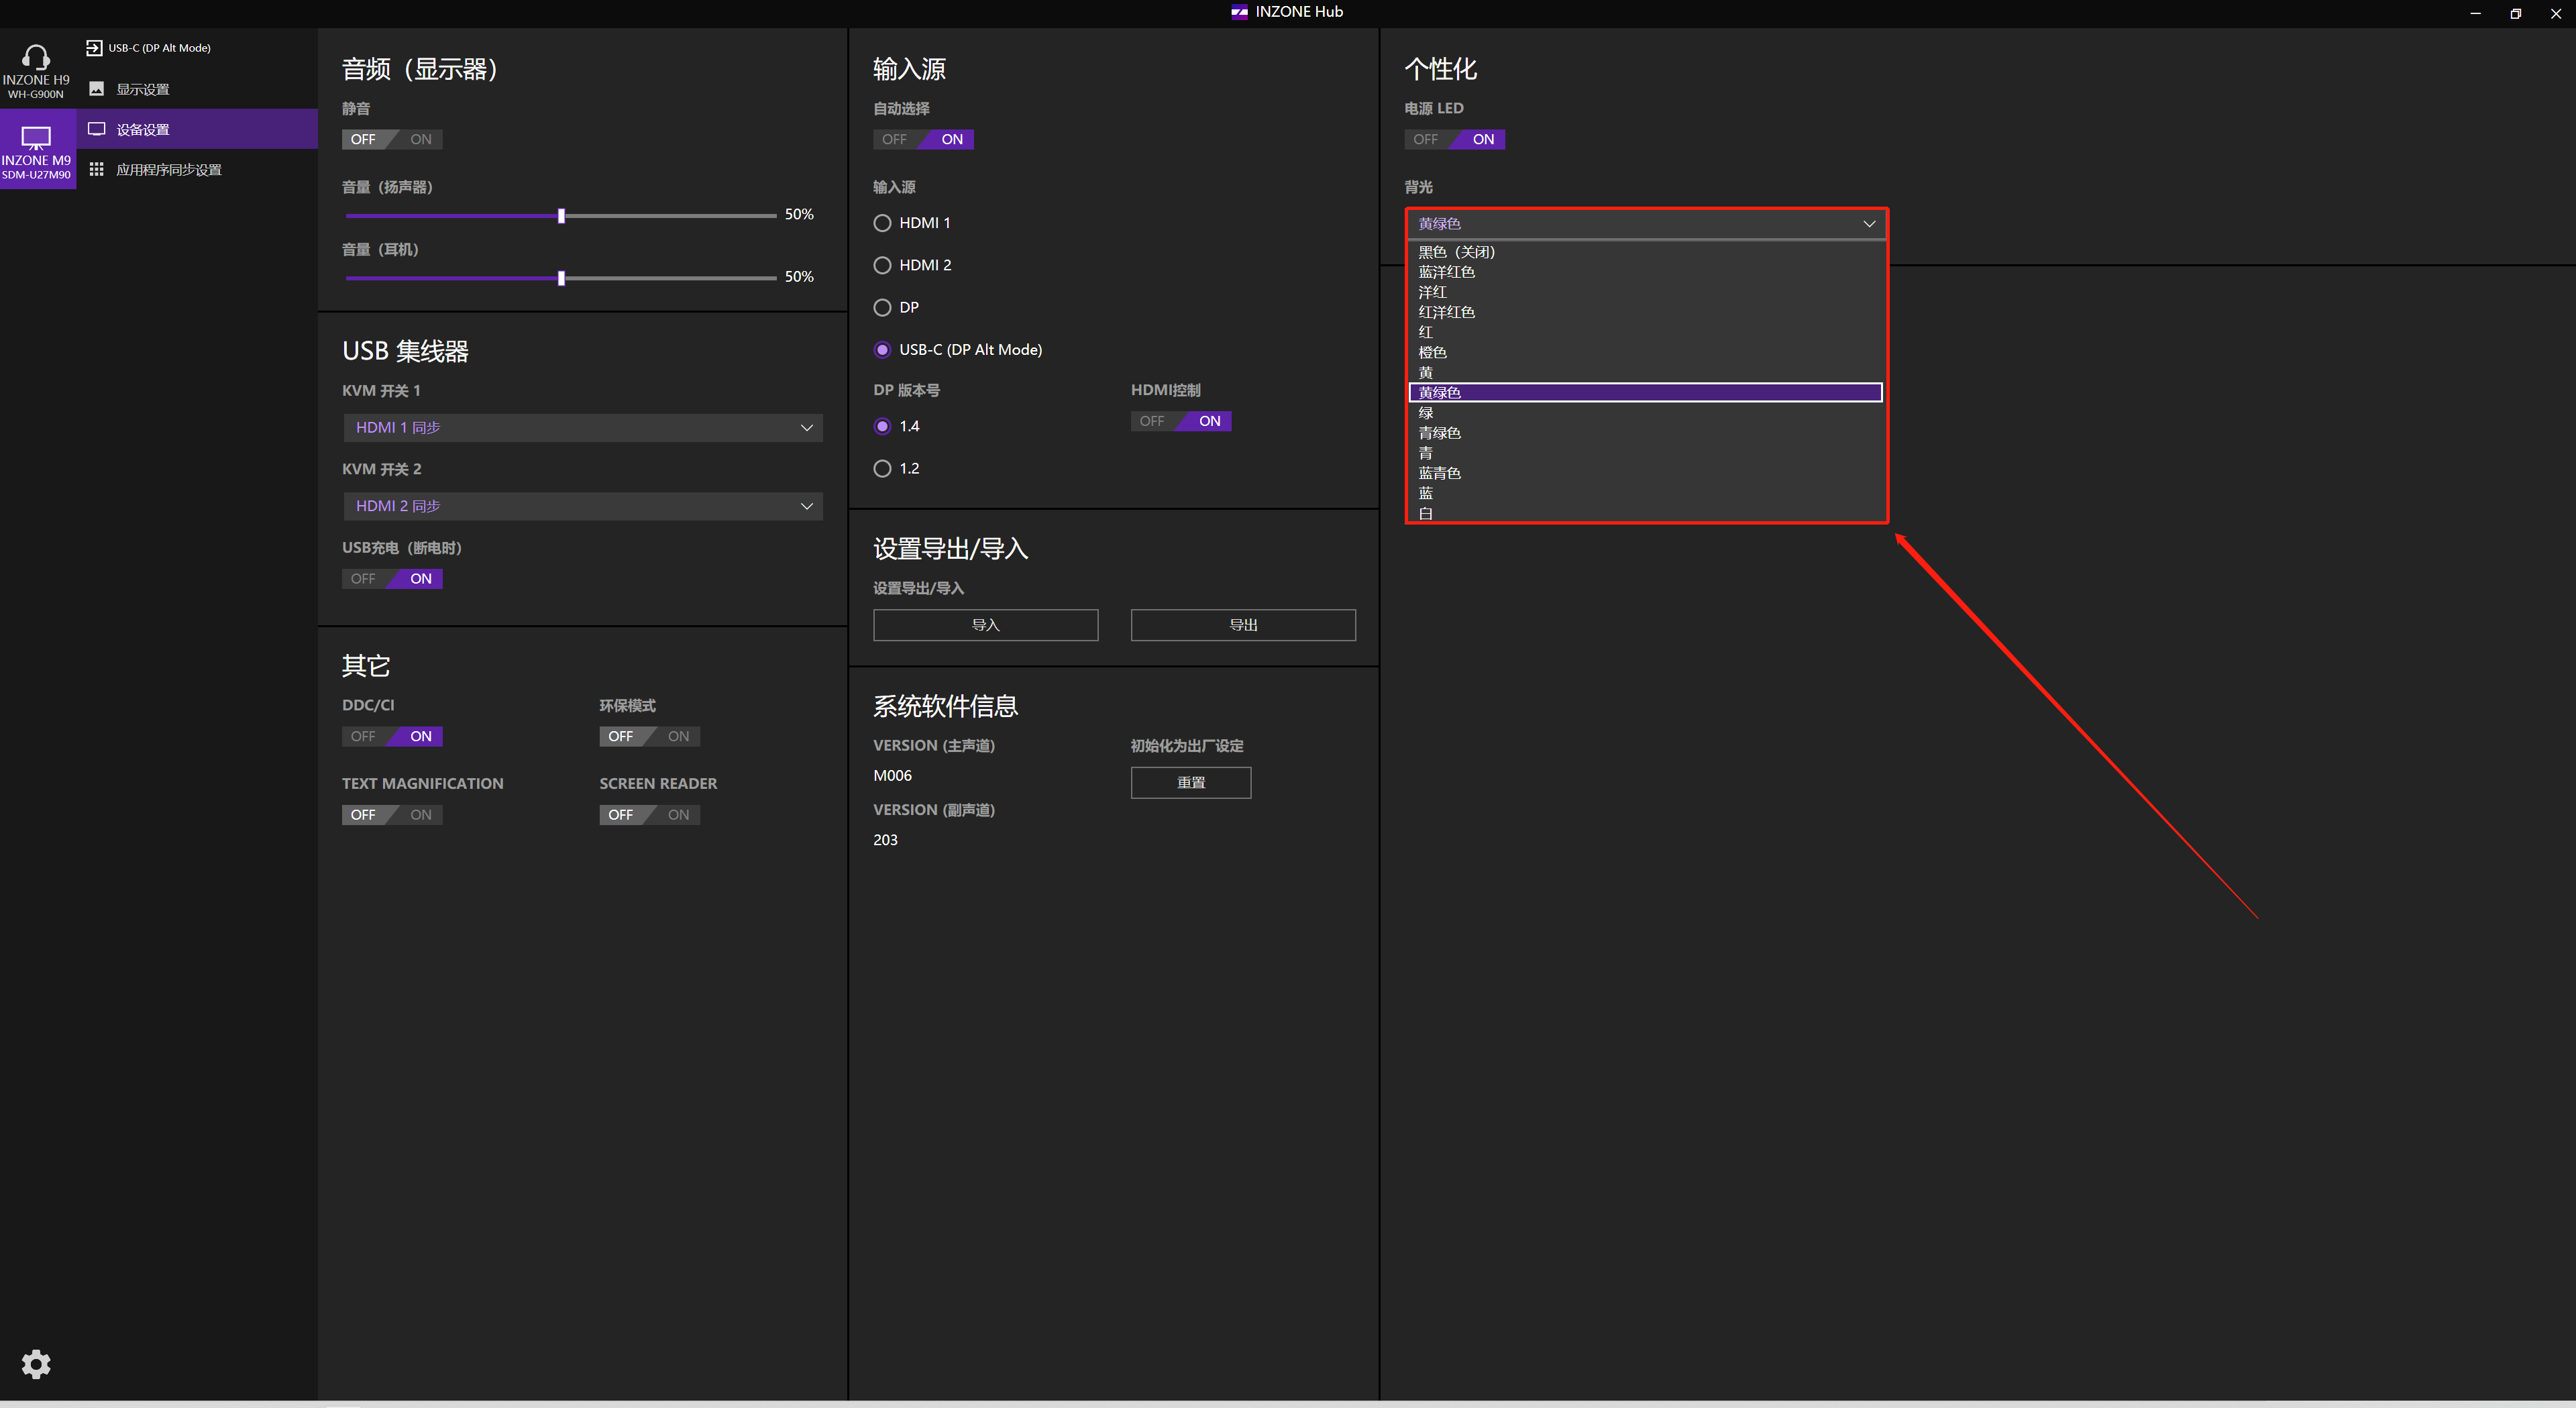The width and height of the screenshot is (2576, 1408).
Task: Click M006 main version value
Action: (x=892, y=776)
